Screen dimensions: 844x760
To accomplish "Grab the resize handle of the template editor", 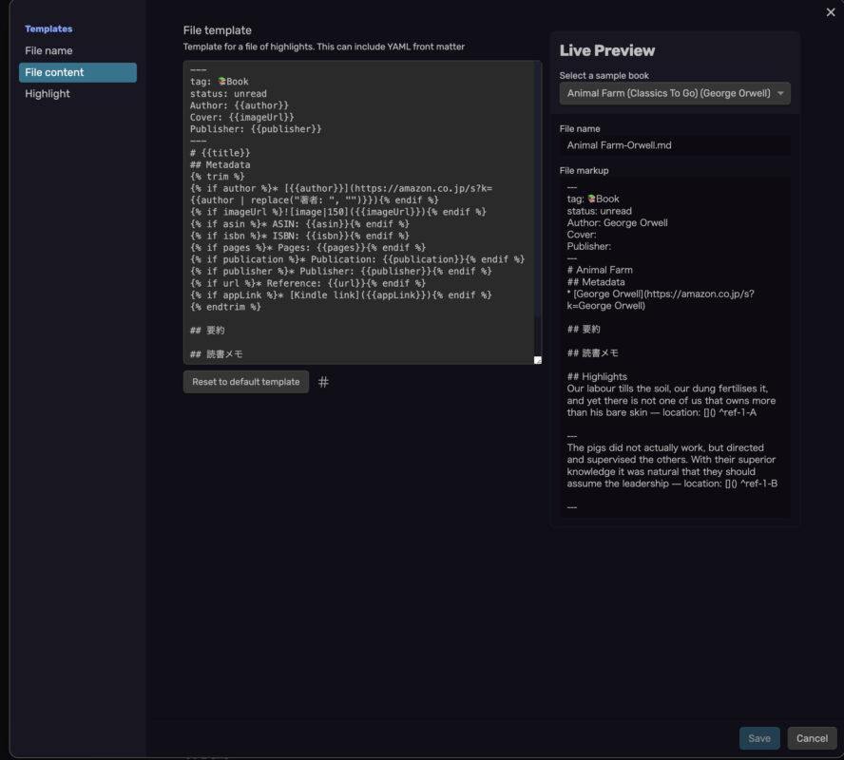I will 537,359.
